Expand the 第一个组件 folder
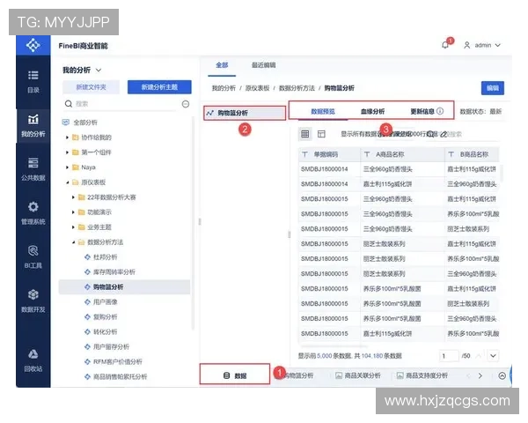 point(67,152)
